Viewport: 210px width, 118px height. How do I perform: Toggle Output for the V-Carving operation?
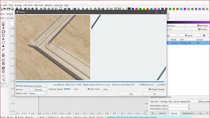(198, 43)
